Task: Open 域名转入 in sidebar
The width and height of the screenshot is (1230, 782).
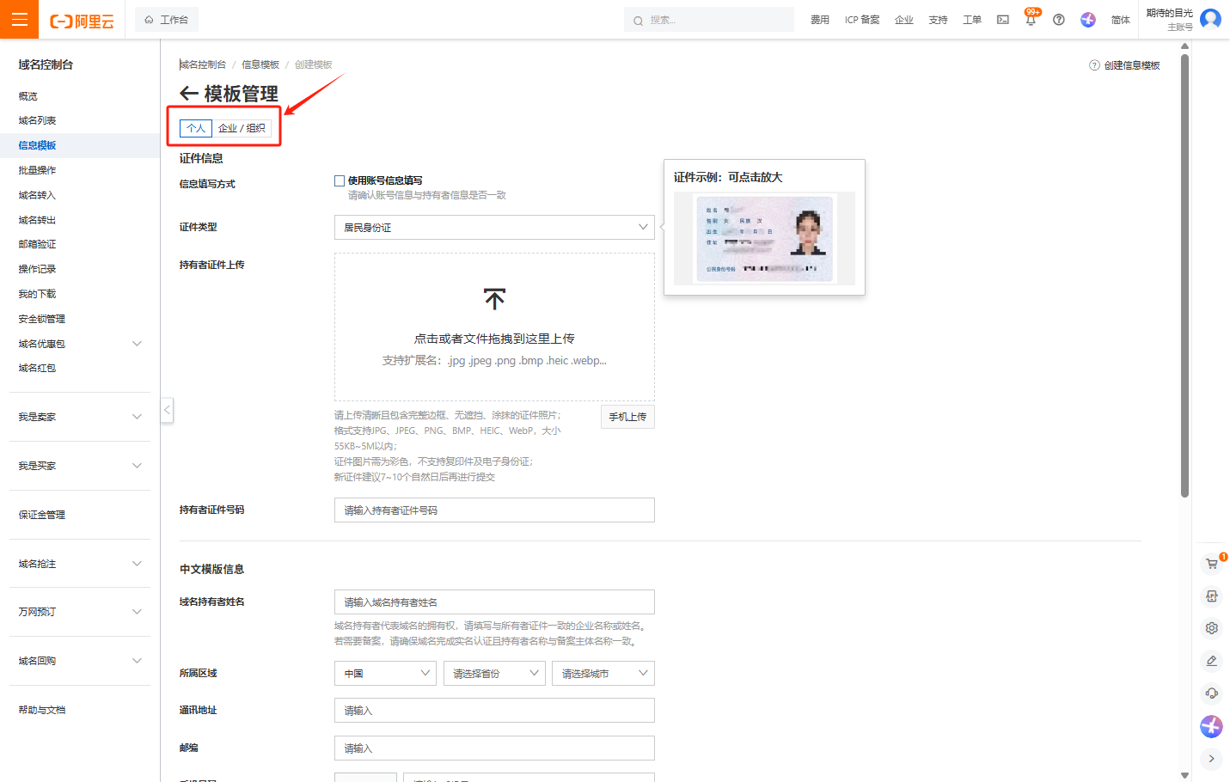Action: pos(37,195)
